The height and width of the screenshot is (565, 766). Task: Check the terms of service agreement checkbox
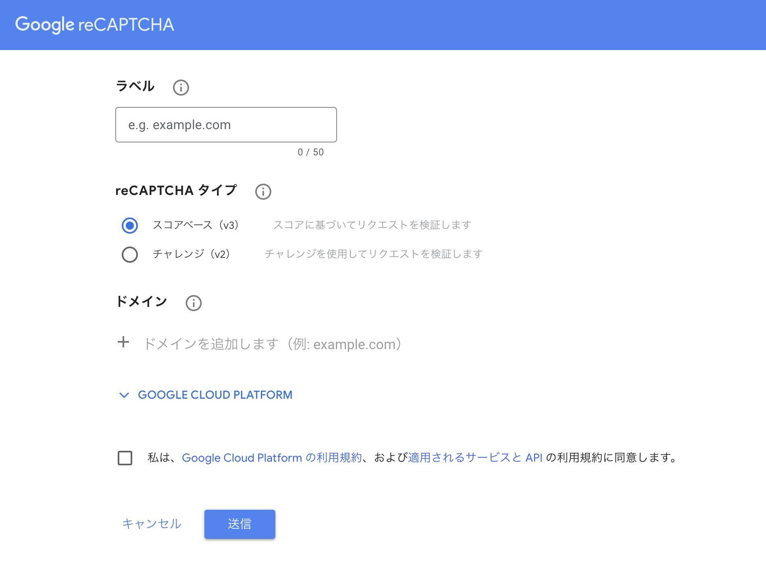pyautogui.click(x=125, y=458)
